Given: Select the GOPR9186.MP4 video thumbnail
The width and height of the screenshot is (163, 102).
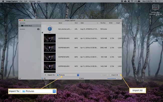Looking at the screenshot, I should coord(50,66).
